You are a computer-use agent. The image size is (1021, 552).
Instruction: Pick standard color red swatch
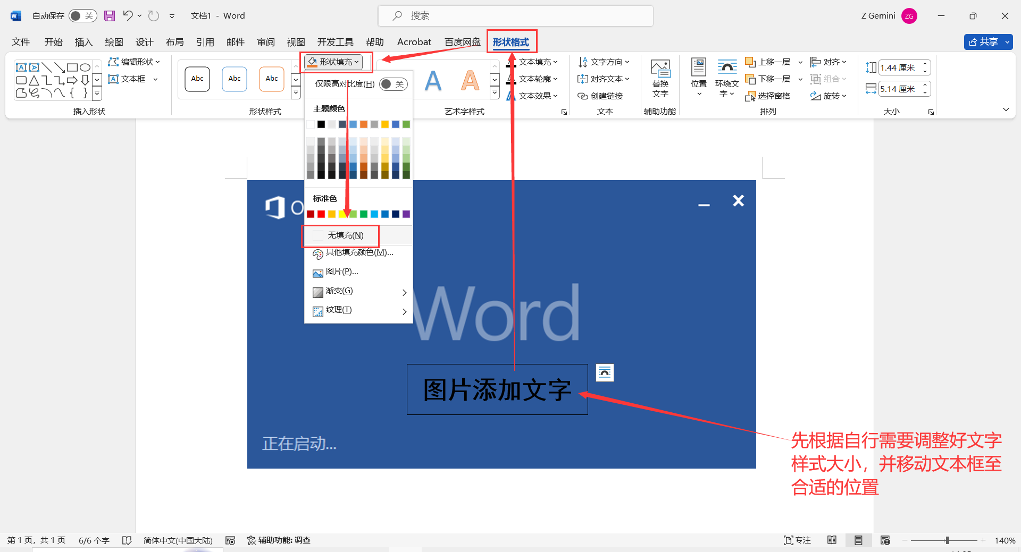[x=321, y=214]
